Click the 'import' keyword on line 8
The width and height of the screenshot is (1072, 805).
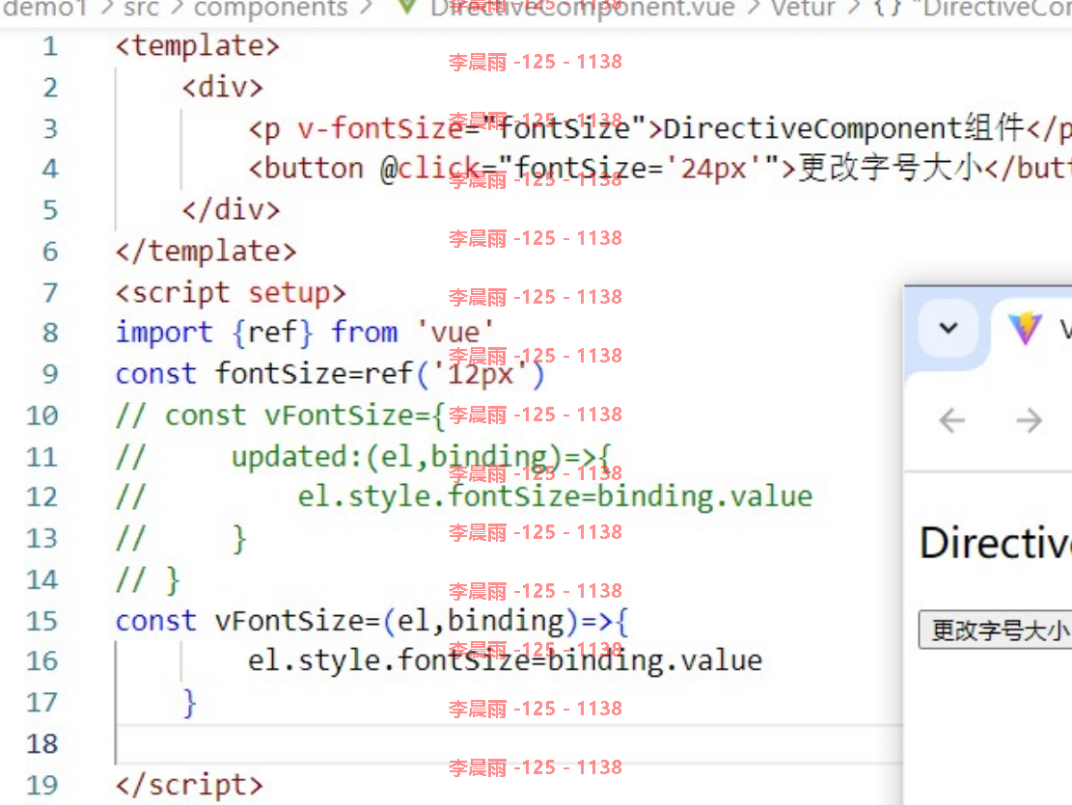click(164, 333)
